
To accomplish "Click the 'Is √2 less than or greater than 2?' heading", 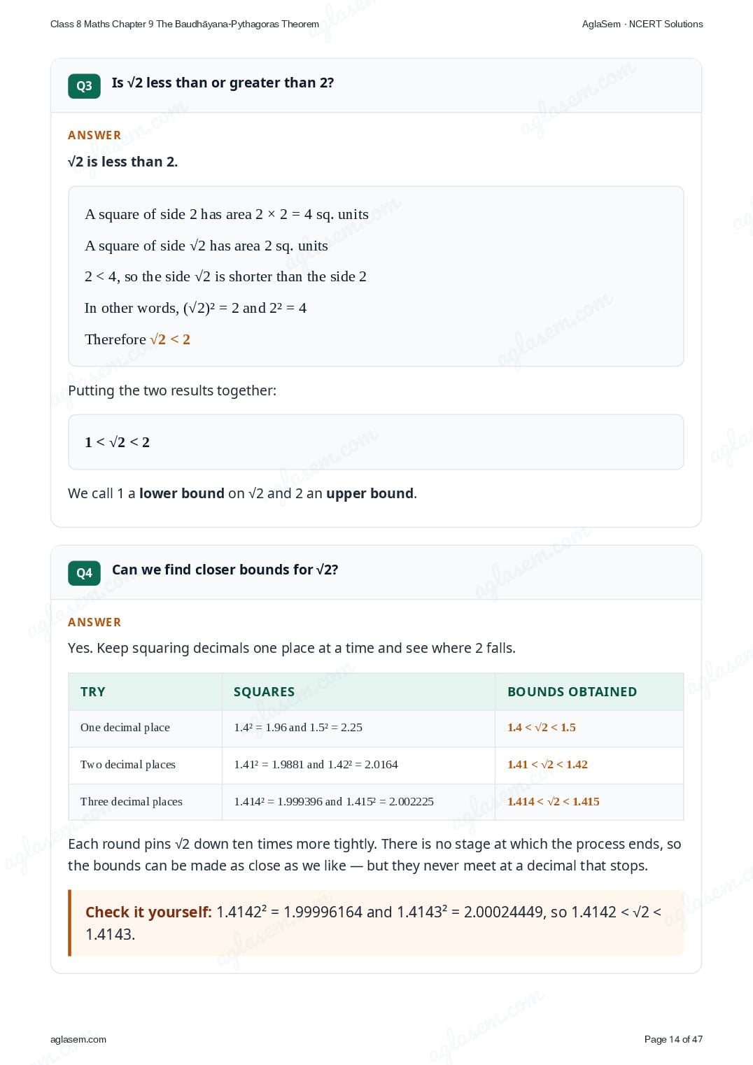I will coord(223,83).
